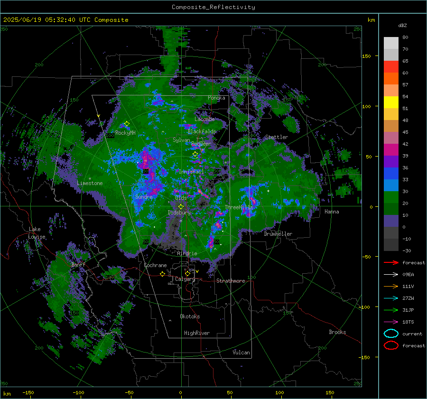Click the cyan 27ZW arrow icon
Viewport: 427px width, 399px height.
click(391, 298)
